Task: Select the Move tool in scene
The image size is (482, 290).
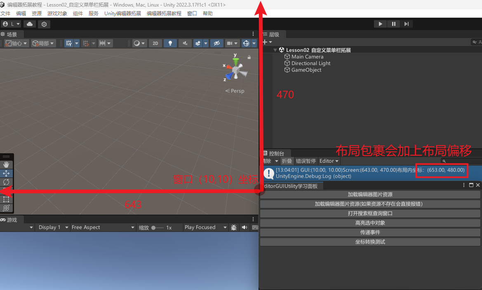Action: tap(6, 173)
